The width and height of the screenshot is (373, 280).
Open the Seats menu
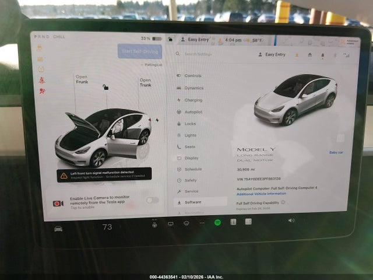point(186,146)
